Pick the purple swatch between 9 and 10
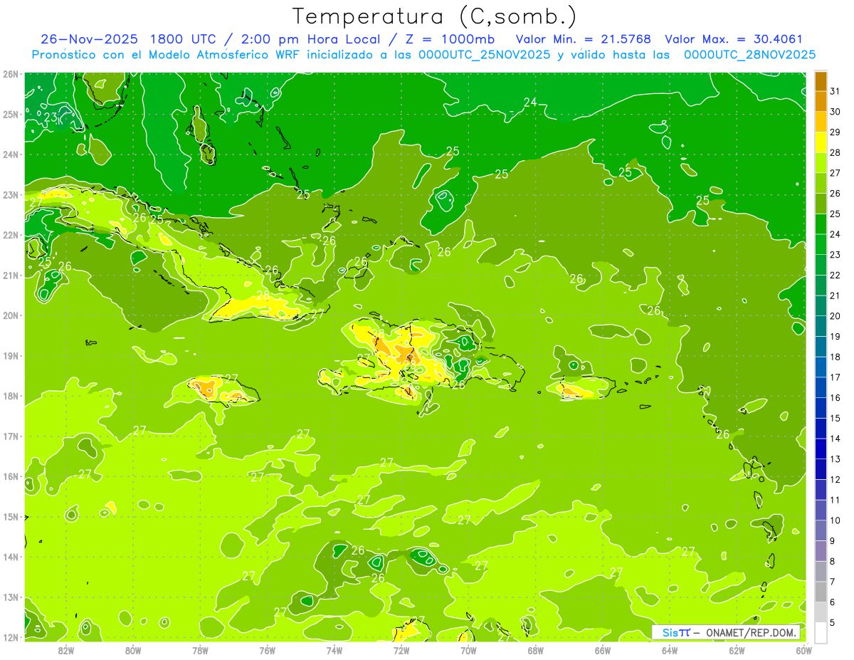The image size is (854, 660). coord(821,531)
